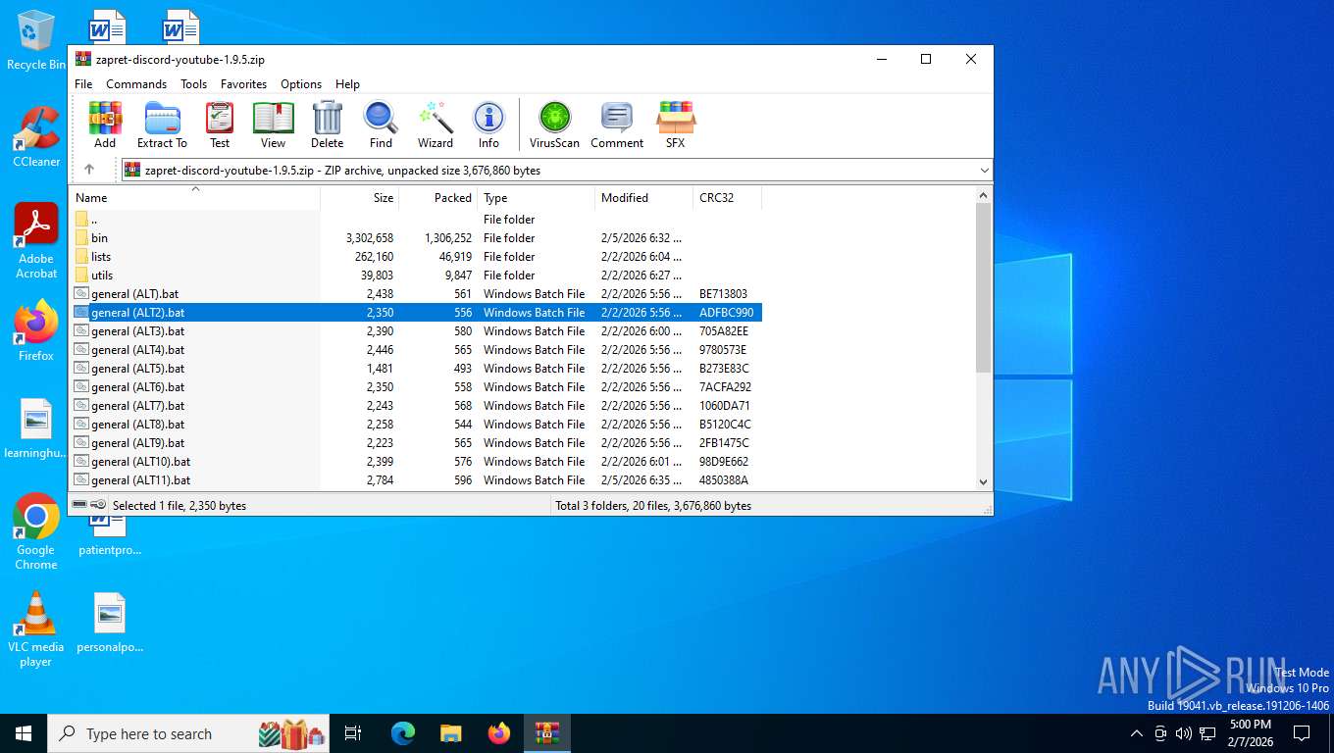The image size is (1334, 753).
Task: Select general (ALT8).bat file
Action: (415, 425)
